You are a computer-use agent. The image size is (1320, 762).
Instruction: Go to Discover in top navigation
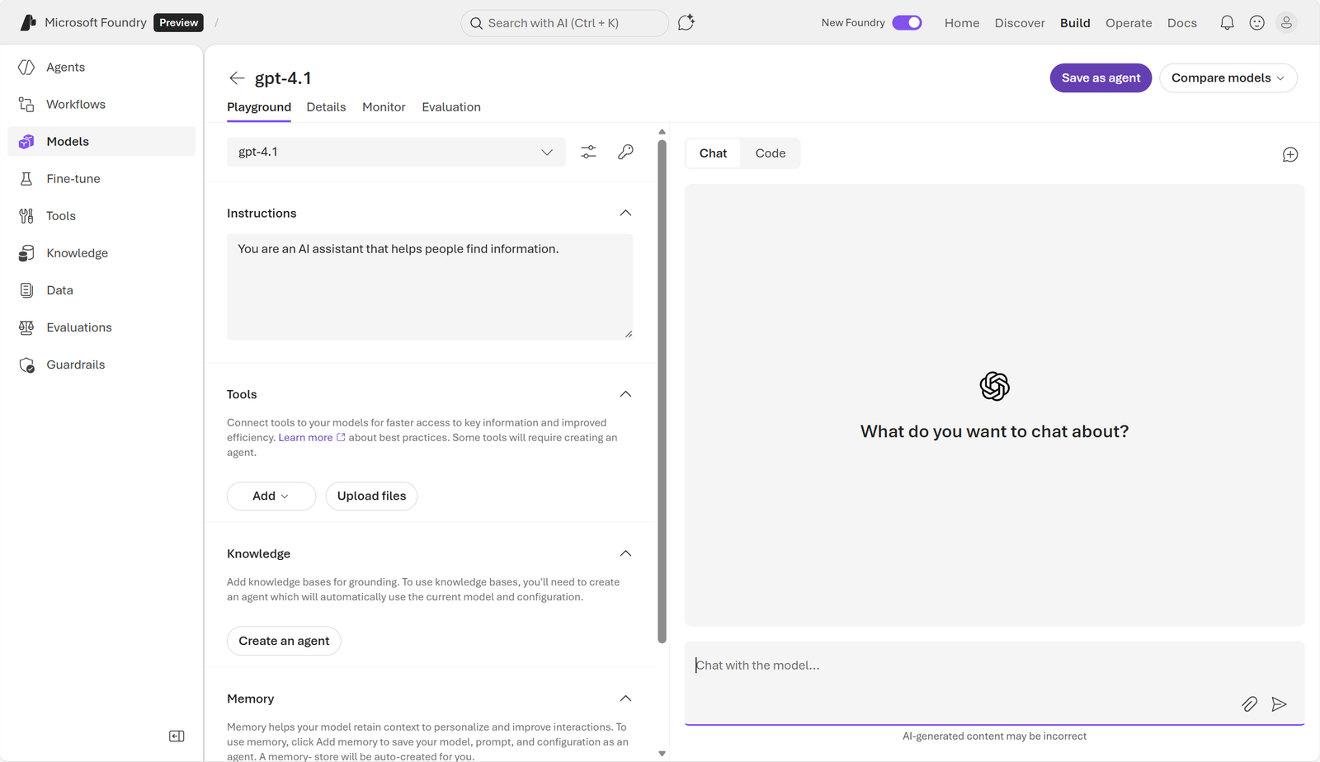tap(1020, 23)
